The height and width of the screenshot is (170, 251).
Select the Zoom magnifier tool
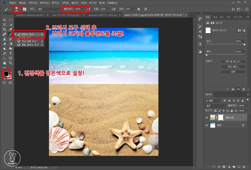(x=11, y=63)
